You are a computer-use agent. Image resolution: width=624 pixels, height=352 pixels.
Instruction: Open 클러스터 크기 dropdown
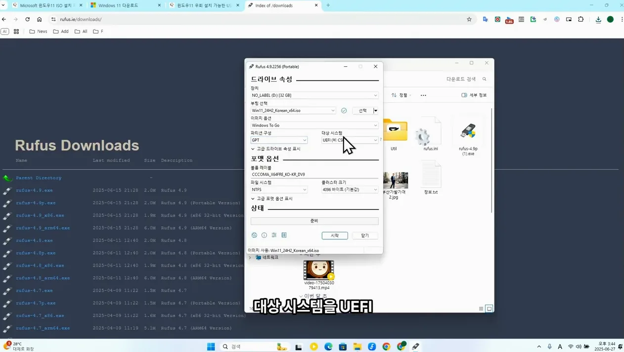[x=350, y=190]
